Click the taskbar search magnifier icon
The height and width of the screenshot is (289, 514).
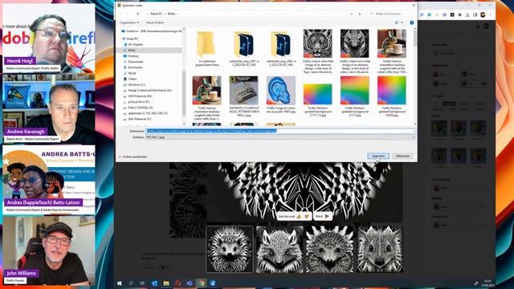click(131, 283)
